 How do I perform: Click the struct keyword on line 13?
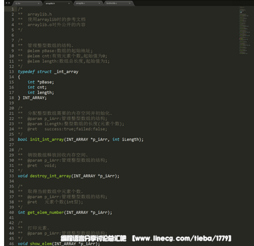pos(44,72)
